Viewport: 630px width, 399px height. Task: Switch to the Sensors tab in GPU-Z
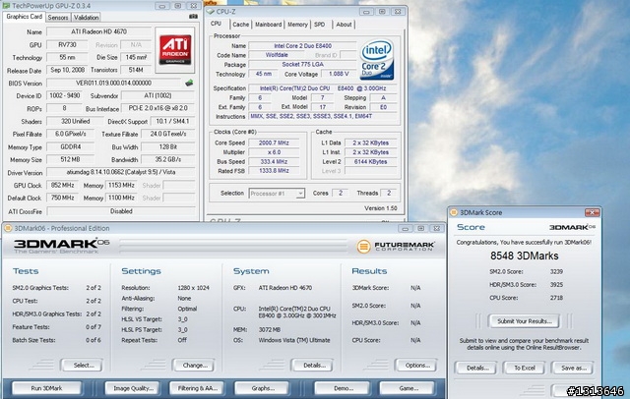tap(58, 18)
